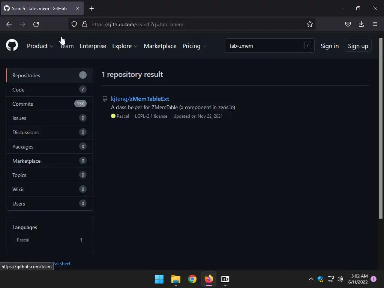Click the GitHub Octocat logo
Image resolution: width=384 pixels, height=288 pixels.
pyautogui.click(x=12, y=45)
